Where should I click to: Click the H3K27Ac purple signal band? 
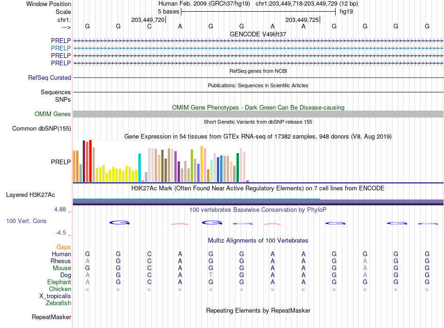[x=258, y=202]
